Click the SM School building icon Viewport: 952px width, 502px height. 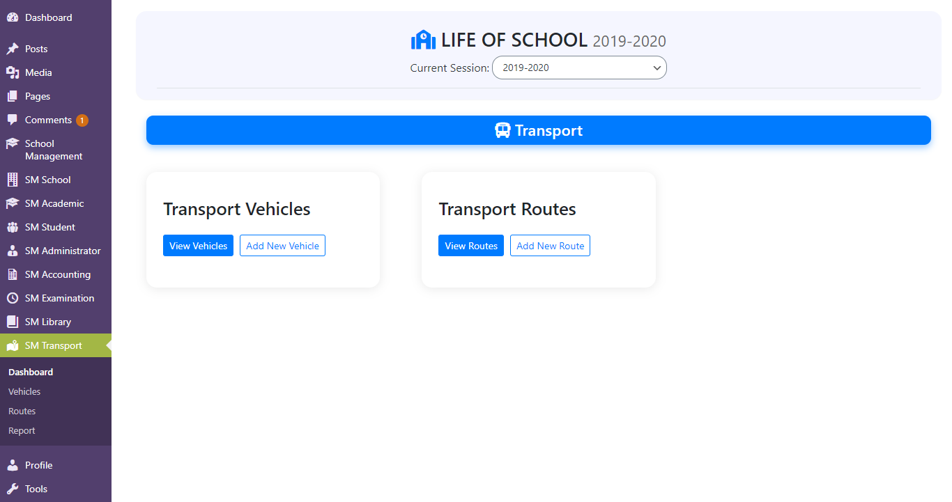[x=13, y=180]
